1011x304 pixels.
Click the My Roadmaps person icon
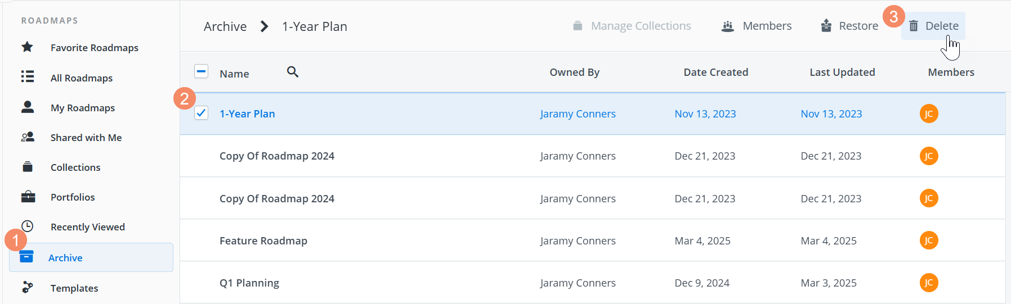tap(27, 107)
